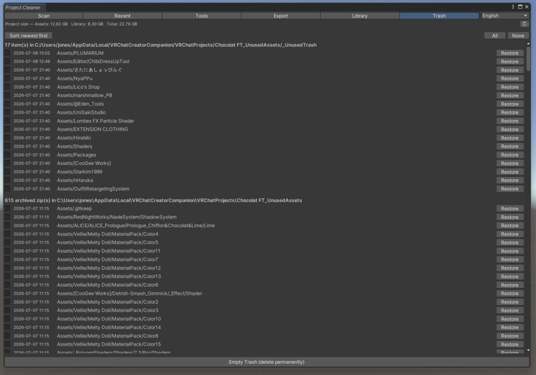Restore Assets/Packages

click(510, 155)
